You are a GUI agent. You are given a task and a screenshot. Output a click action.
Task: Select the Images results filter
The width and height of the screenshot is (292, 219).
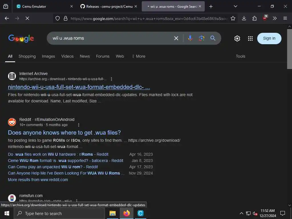48,56
